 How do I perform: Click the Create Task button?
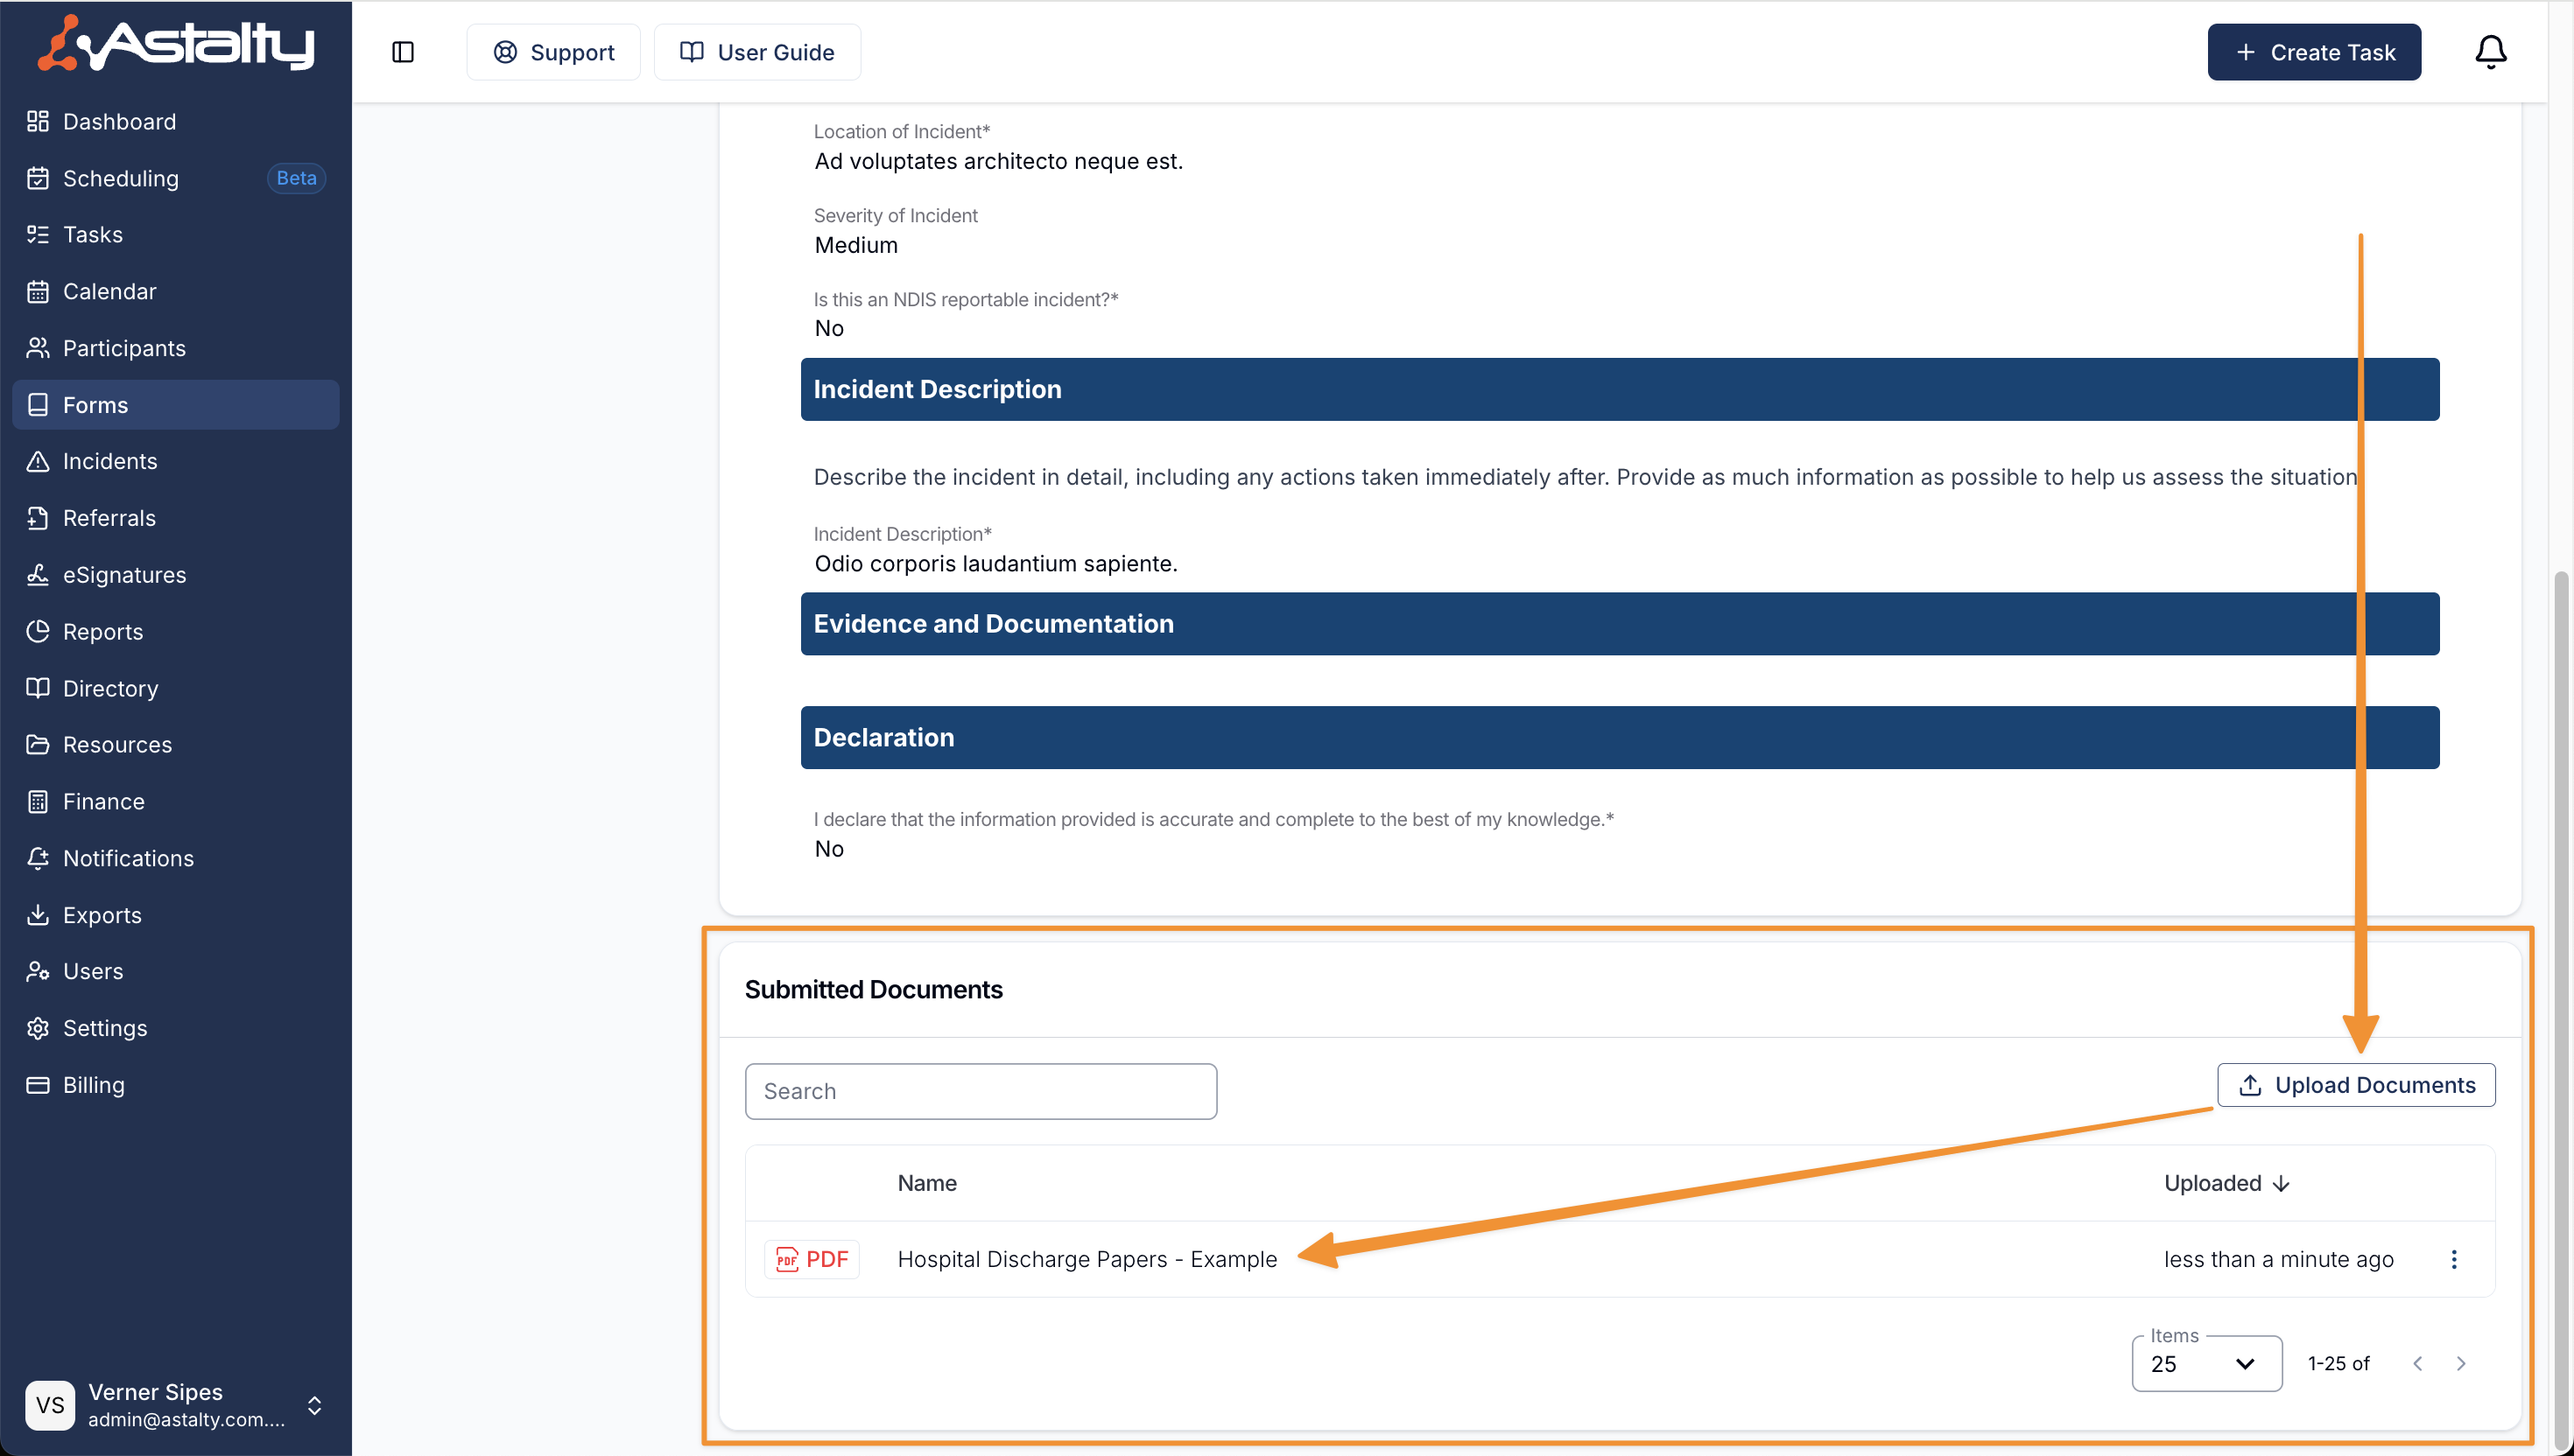pos(2313,52)
